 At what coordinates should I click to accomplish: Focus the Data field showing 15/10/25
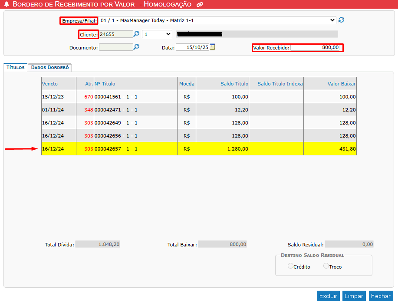[192, 48]
